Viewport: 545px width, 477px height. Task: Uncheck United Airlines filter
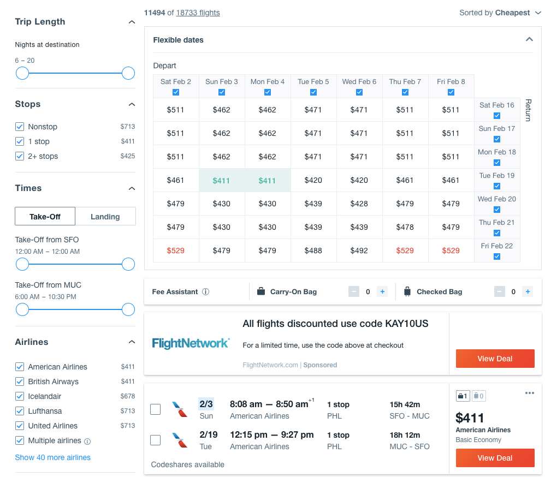(20, 426)
